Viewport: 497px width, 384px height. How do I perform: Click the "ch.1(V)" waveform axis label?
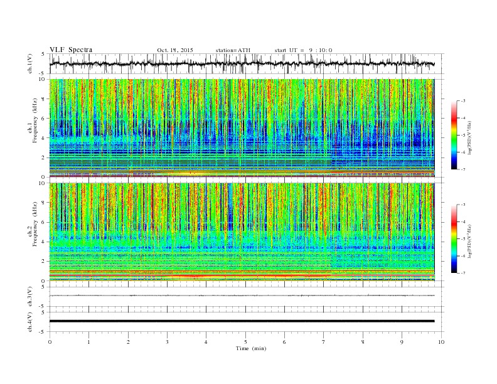coord(29,63)
